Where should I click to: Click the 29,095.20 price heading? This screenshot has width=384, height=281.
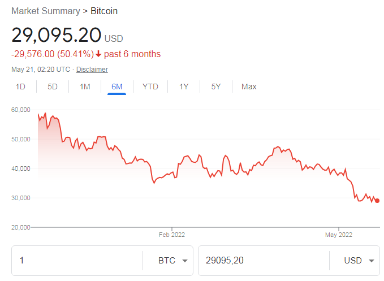56,35
